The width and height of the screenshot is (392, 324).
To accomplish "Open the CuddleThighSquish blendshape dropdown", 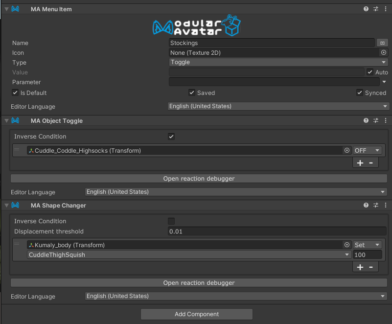I will click(189, 255).
